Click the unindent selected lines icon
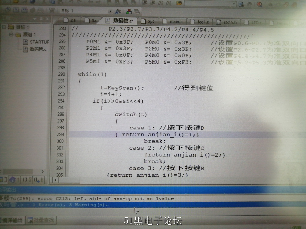Screen dimensions: 306x229 click(x=152, y=2)
